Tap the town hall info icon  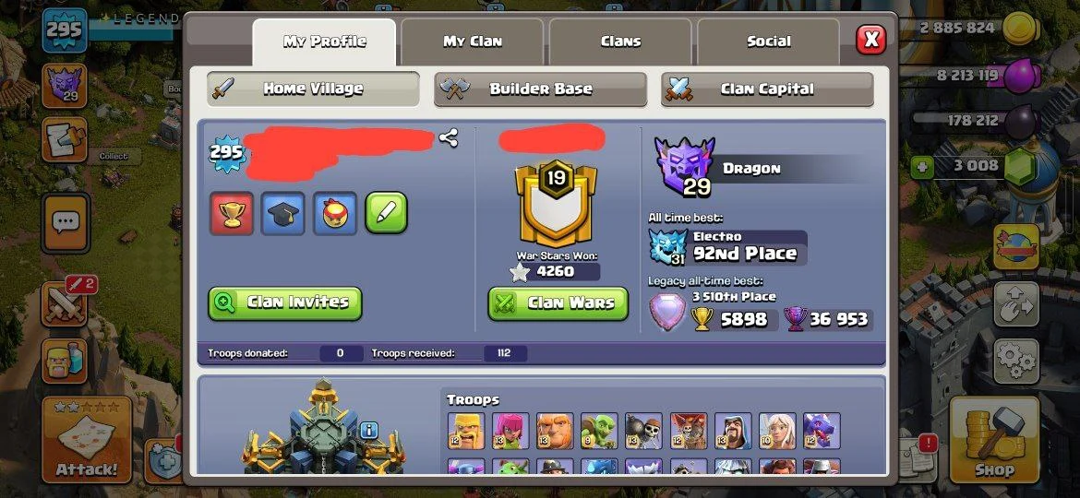pos(369,431)
